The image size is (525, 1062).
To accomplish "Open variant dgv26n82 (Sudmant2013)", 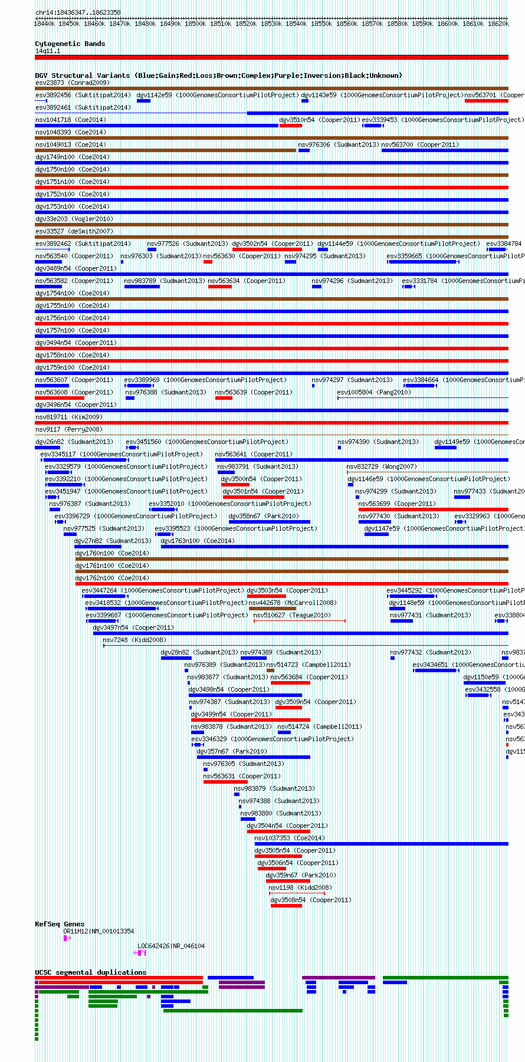I will (74, 442).
